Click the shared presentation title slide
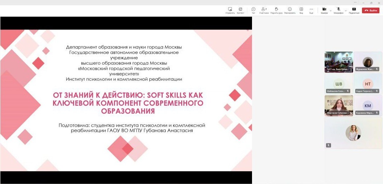383x184 pixels. 126,100
